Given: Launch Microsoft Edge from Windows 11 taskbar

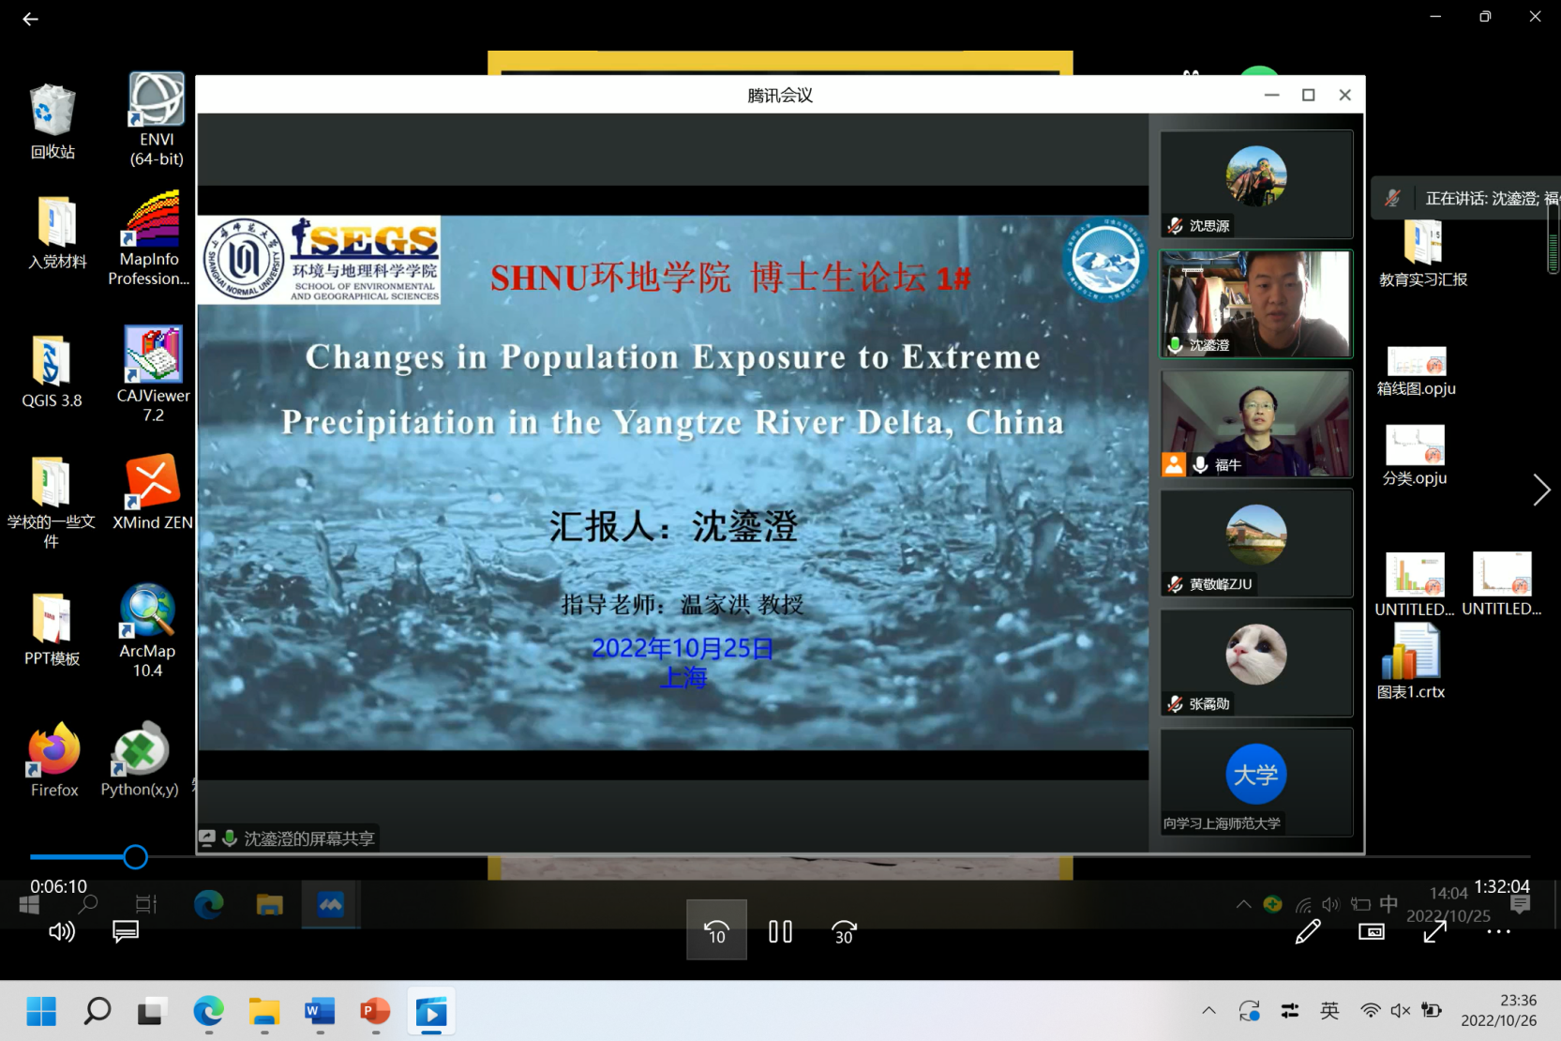Looking at the screenshot, I should pyautogui.click(x=208, y=1011).
